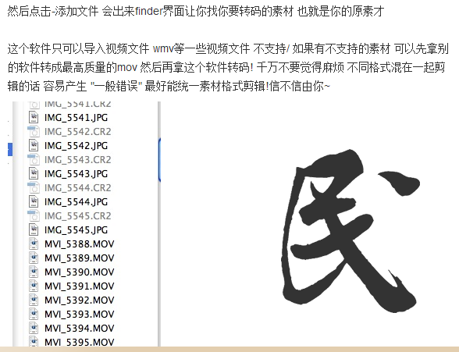The image size is (459, 352).
Task: Select file name IMG_5545.CR2
Action: [x=77, y=216]
